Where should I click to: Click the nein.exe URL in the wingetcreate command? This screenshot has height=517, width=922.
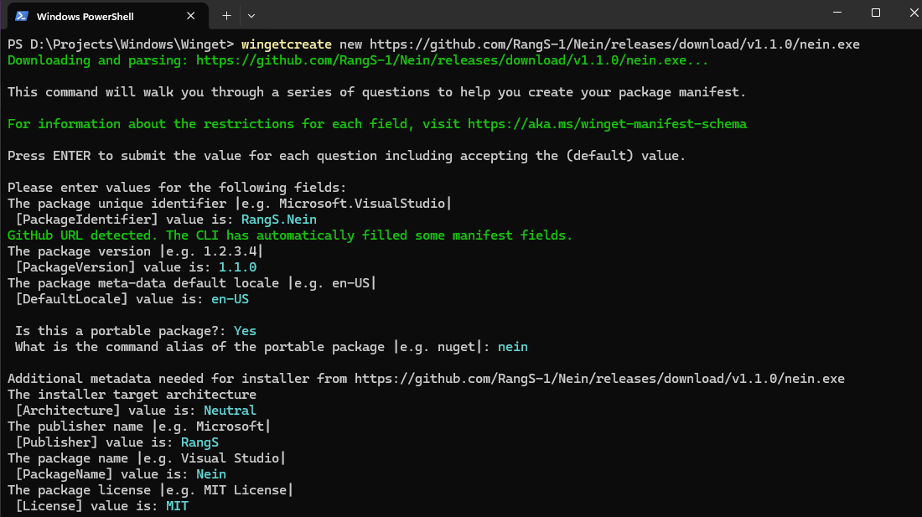click(614, 44)
